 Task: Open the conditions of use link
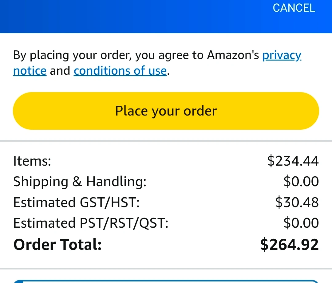120,71
